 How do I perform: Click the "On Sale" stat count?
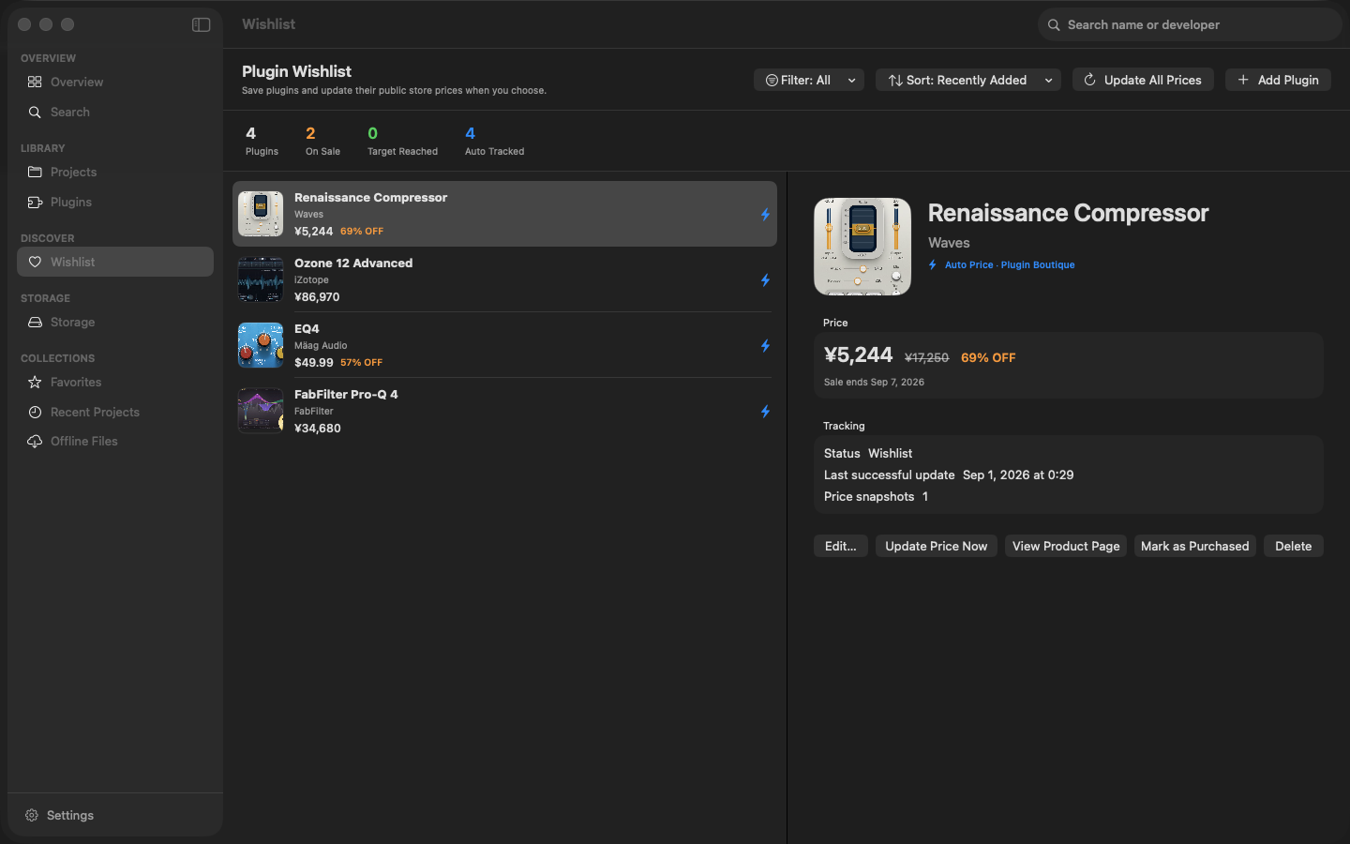310,133
